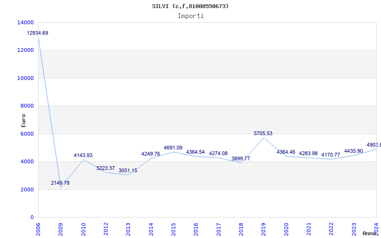Click the Anno x-axis label

(x=370, y=233)
